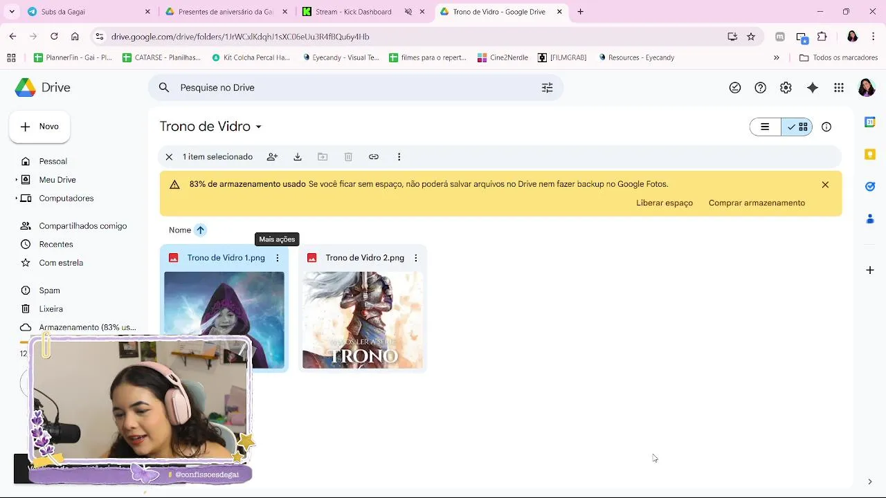The image size is (886, 498).
Task: Click the browser address bar URL
Action: [x=240, y=37]
